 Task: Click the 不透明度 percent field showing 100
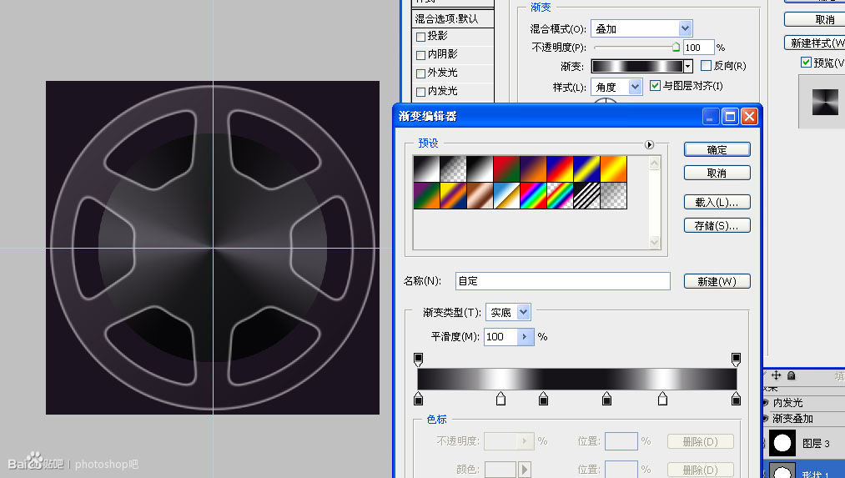[x=698, y=48]
